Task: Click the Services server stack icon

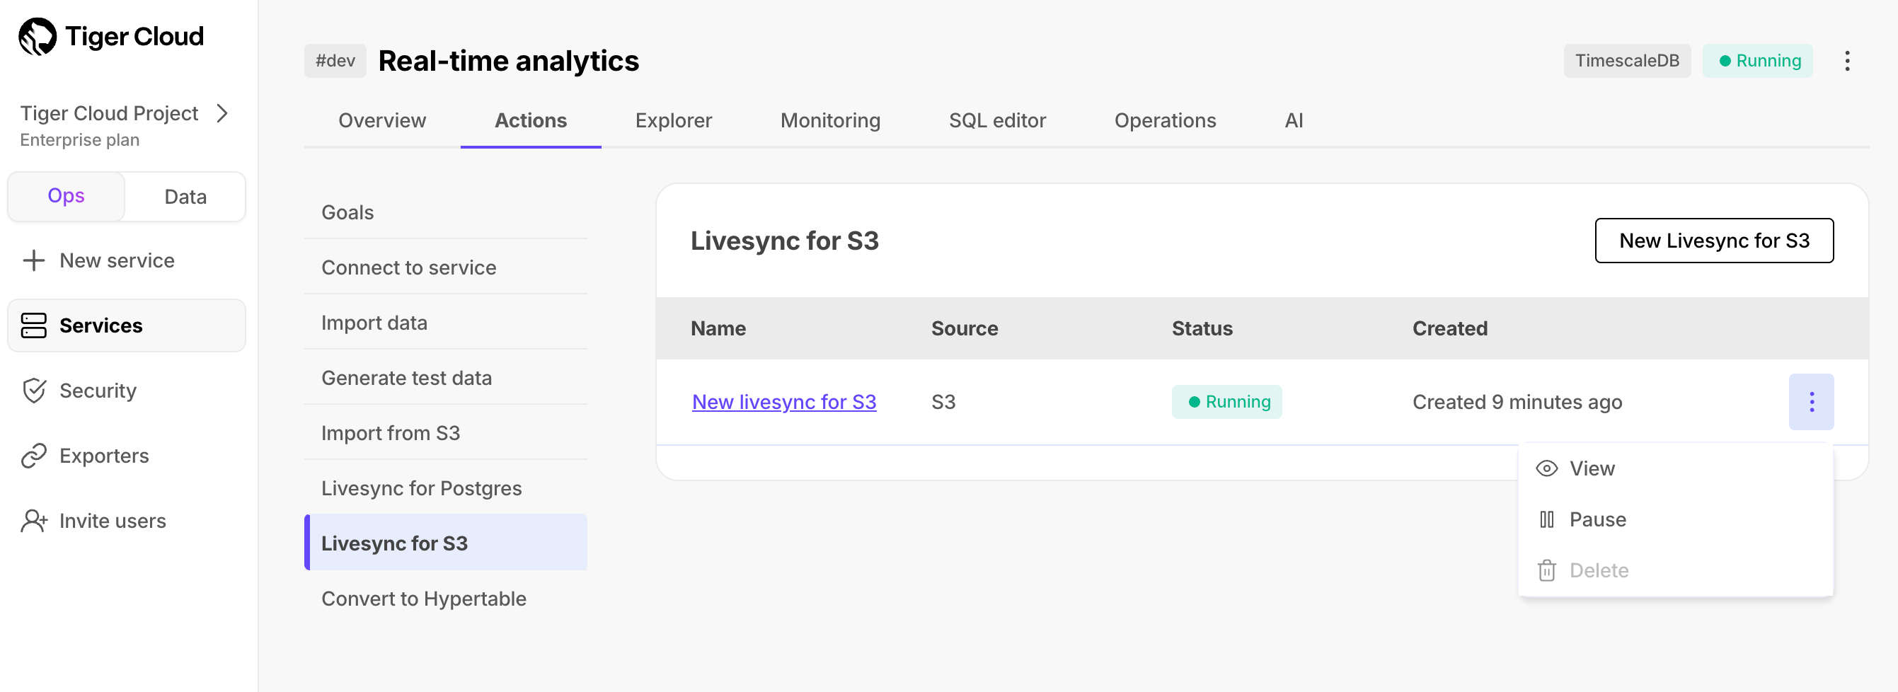Action: tap(34, 325)
